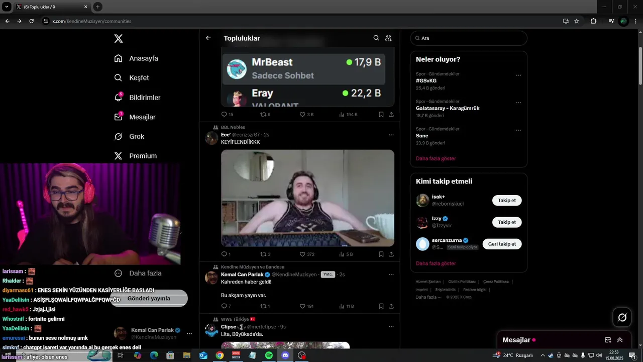Open options for #GSvKG trend
Image resolution: width=643 pixels, height=362 pixels.
pos(518,75)
